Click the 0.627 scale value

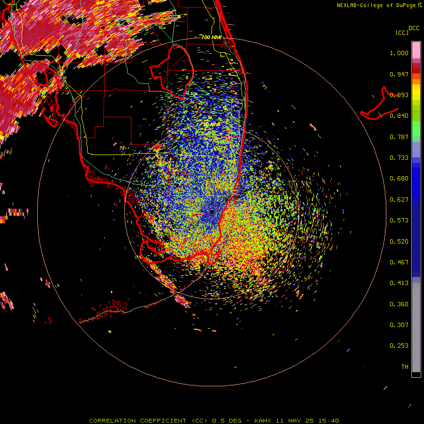(399, 200)
